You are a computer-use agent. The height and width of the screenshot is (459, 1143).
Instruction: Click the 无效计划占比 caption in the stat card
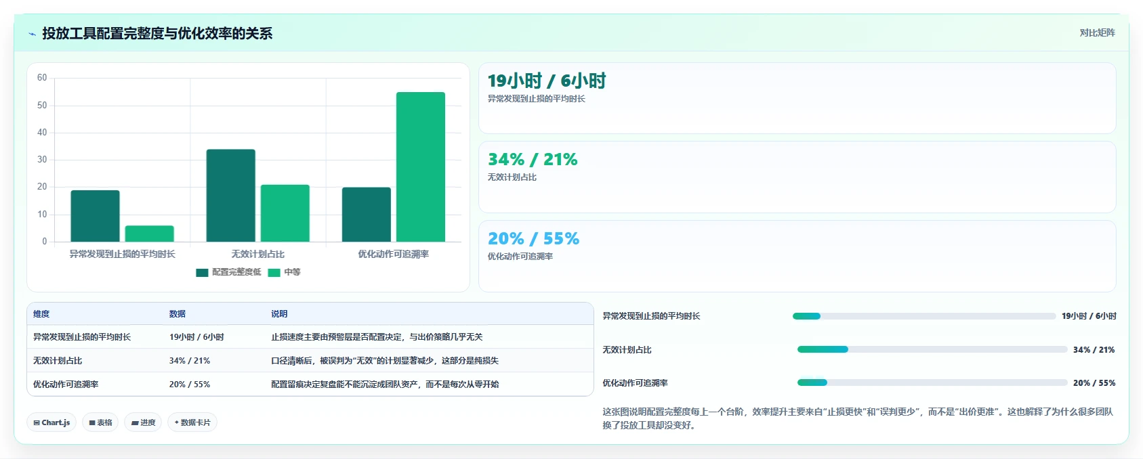point(512,177)
